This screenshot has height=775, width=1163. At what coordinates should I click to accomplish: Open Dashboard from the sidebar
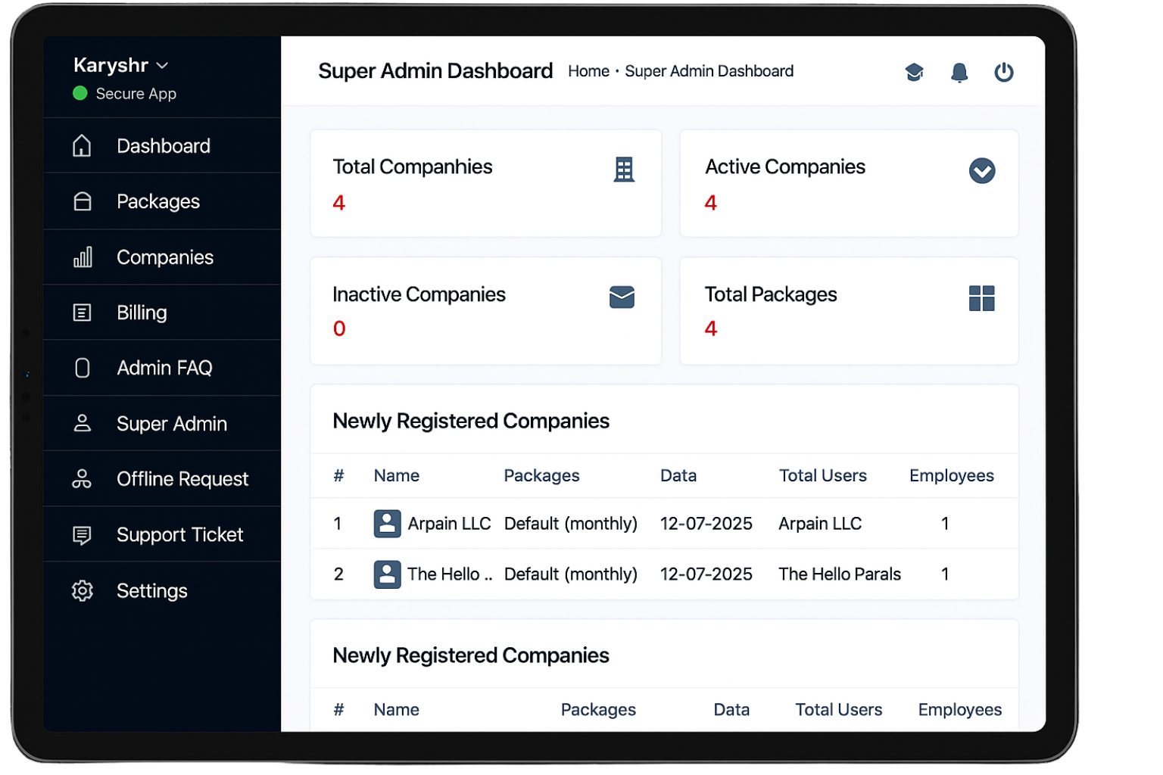163,146
